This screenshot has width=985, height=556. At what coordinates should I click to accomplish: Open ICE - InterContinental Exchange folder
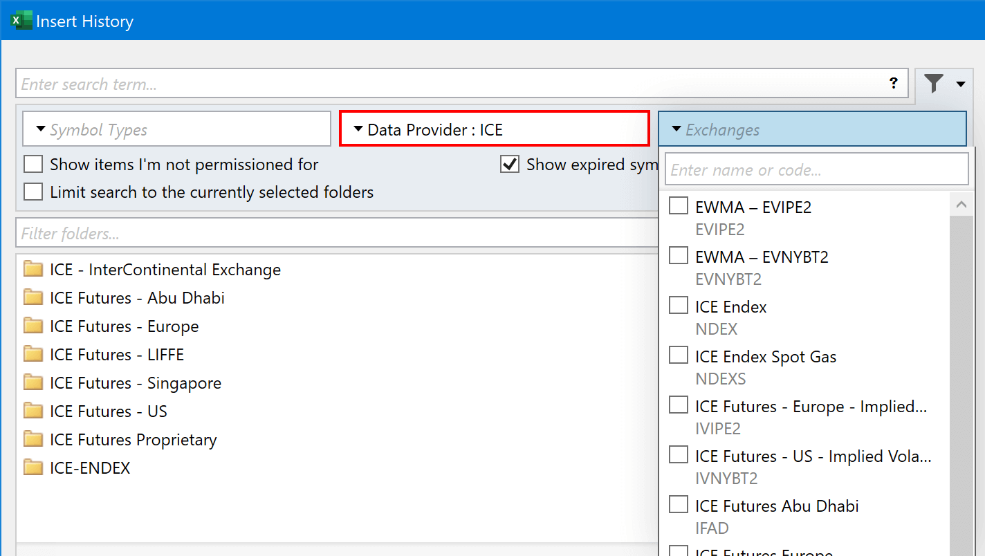pos(165,270)
